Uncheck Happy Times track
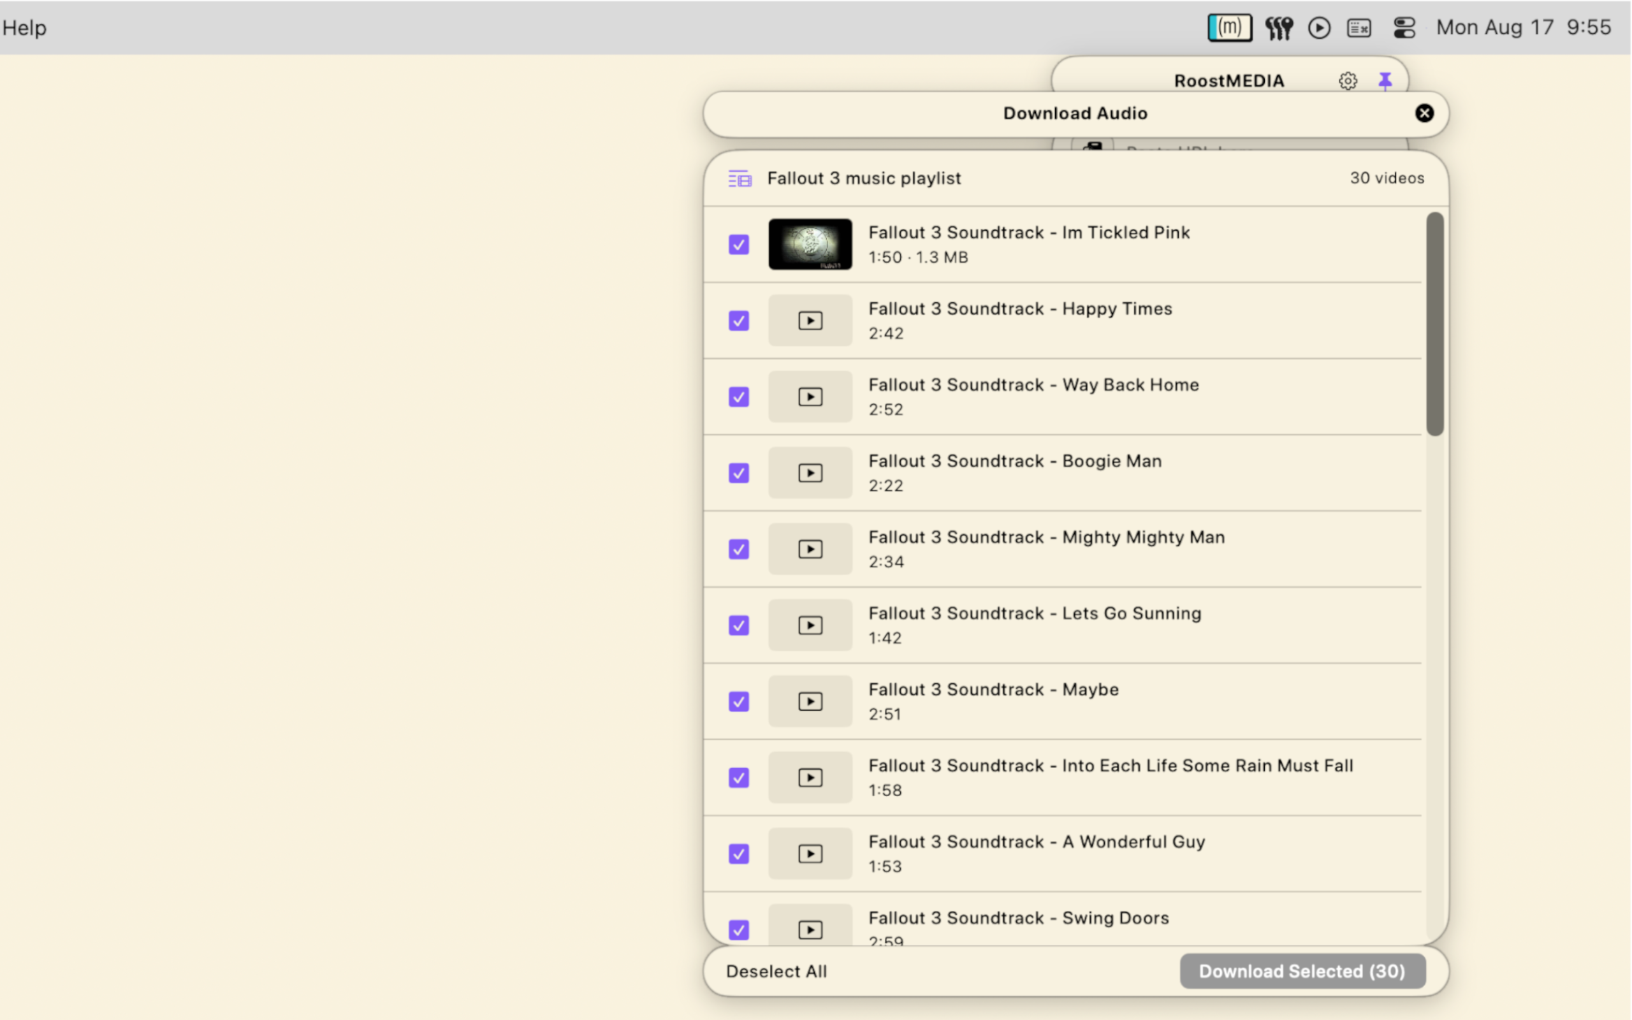 tap(738, 321)
